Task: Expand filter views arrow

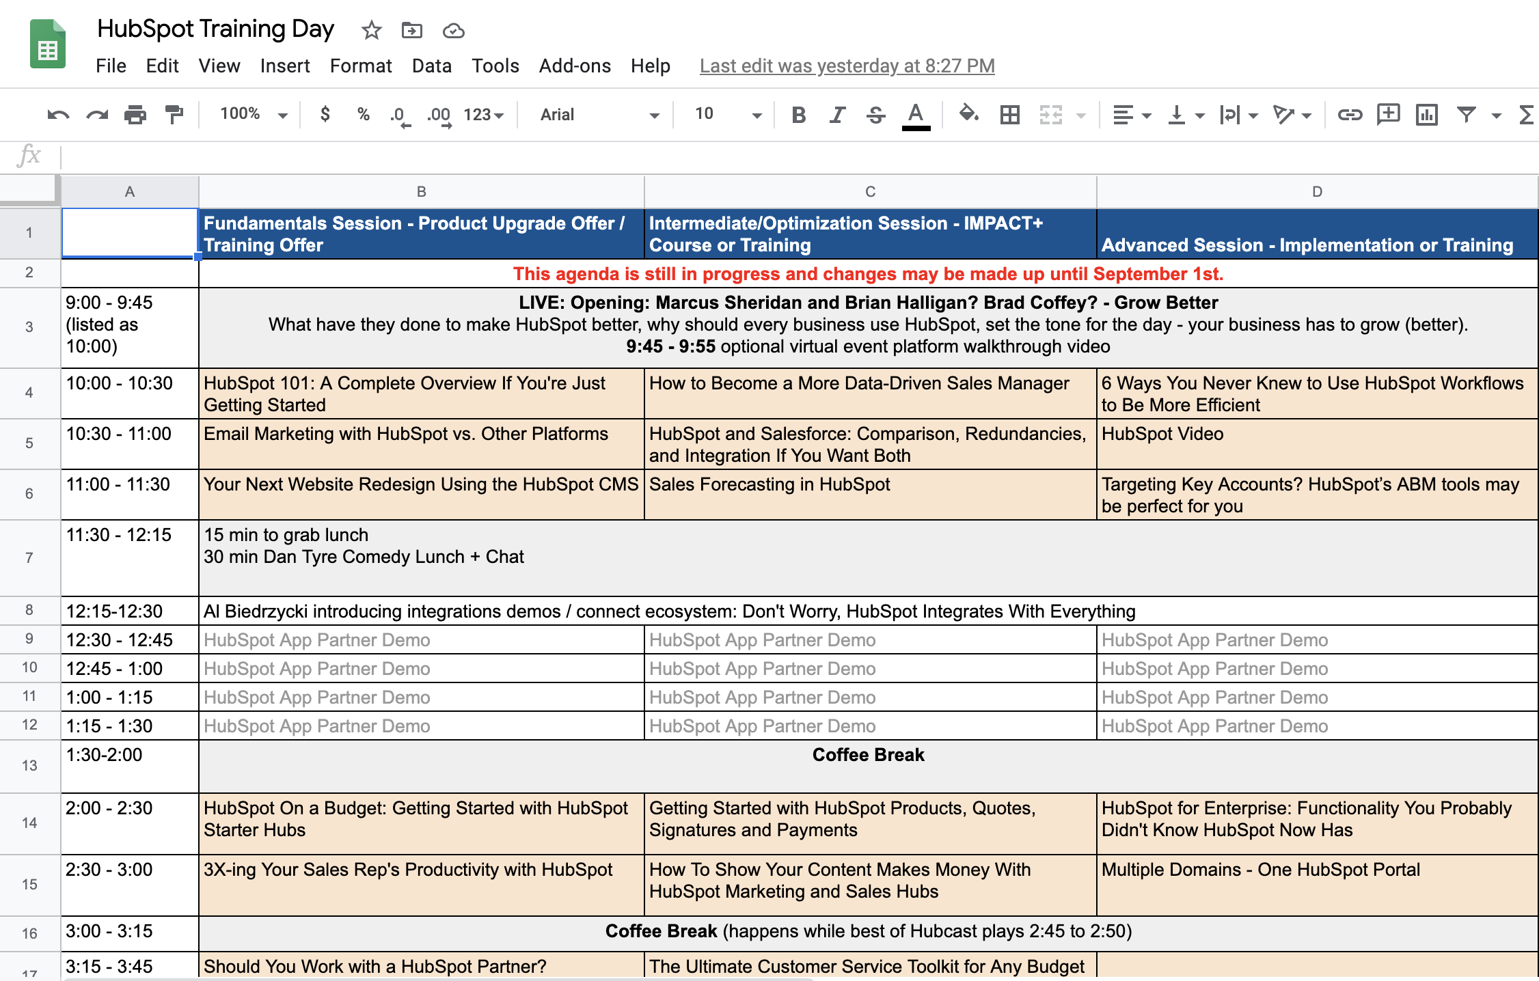Action: [x=1497, y=116]
